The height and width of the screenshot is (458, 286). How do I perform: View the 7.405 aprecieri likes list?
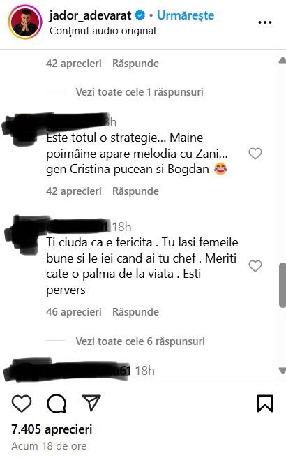(52, 429)
